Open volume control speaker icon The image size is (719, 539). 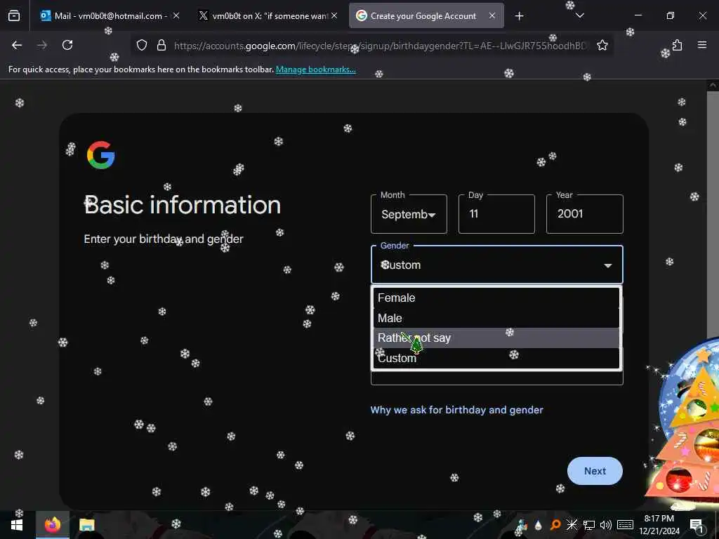(606, 525)
